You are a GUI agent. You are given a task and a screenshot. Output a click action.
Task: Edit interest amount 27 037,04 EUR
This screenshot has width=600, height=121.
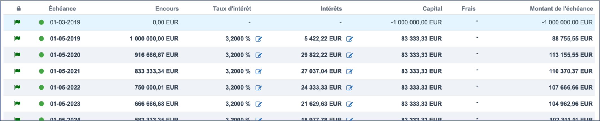[x=349, y=71]
